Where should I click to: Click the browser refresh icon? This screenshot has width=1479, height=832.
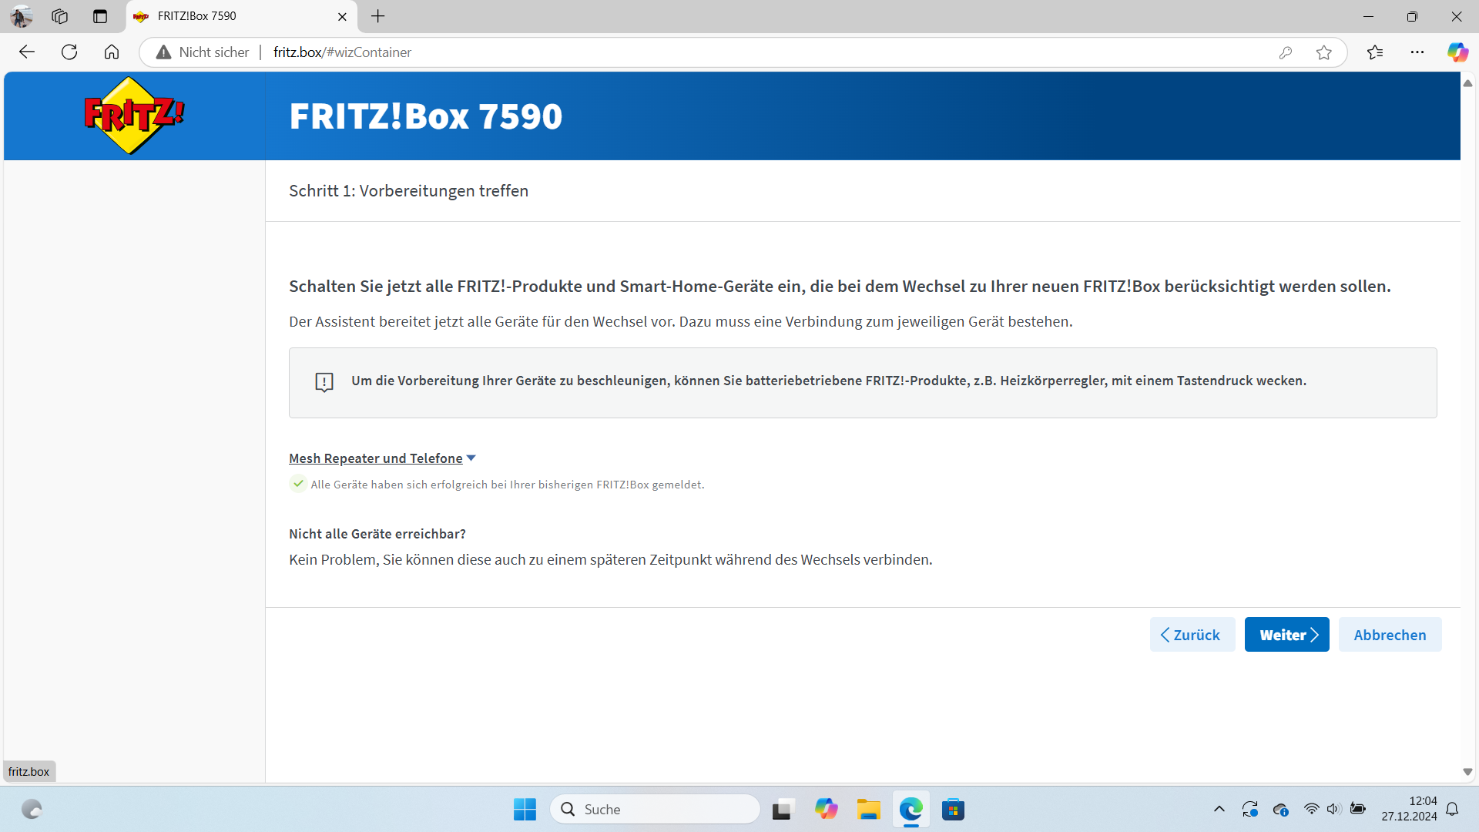point(69,52)
